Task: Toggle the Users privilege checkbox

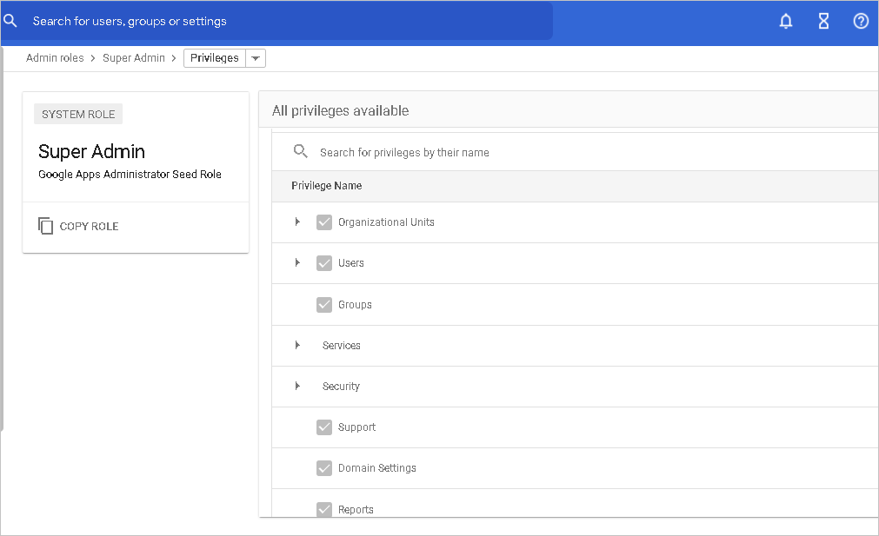Action: pyautogui.click(x=324, y=263)
